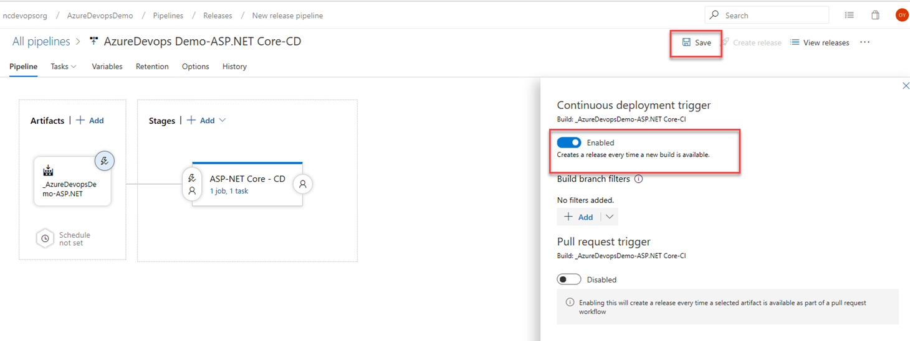The width and height of the screenshot is (910, 341).
Task: Switch to the Variables tab
Action: (107, 67)
